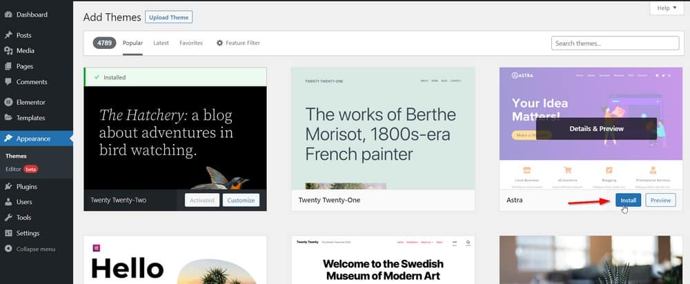Image resolution: width=690 pixels, height=284 pixels.
Task: Click the Media icon in sidebar
Action: 8,50
